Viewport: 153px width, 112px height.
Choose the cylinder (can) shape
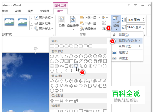tap(95, 61)
